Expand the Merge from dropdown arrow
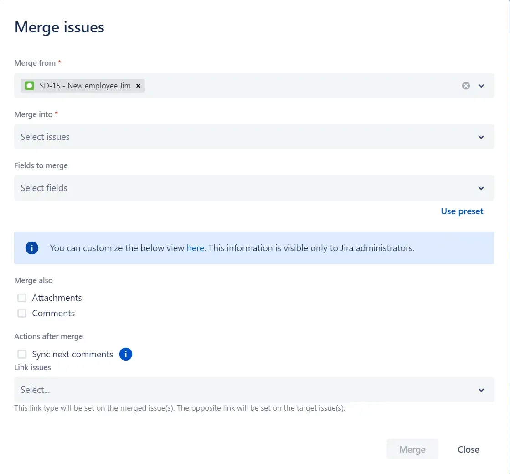 coord(481,86)
